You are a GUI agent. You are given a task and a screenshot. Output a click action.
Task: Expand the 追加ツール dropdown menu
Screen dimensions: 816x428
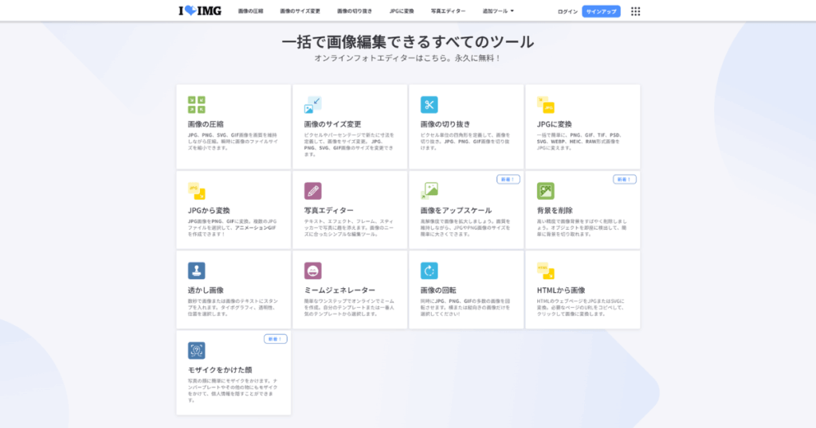tap(498, 11)
